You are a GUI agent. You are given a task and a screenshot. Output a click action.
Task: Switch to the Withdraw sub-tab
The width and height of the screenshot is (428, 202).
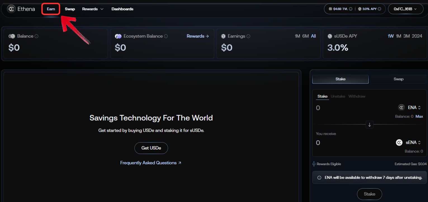(357, 96)
